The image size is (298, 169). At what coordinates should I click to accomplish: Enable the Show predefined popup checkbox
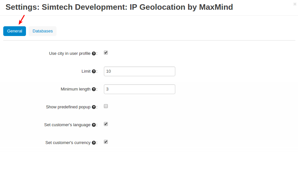pos(106,106)
